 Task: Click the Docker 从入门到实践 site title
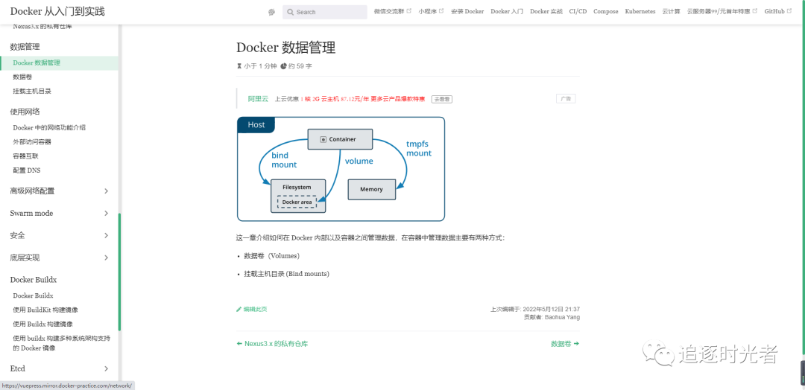point(57,11)
